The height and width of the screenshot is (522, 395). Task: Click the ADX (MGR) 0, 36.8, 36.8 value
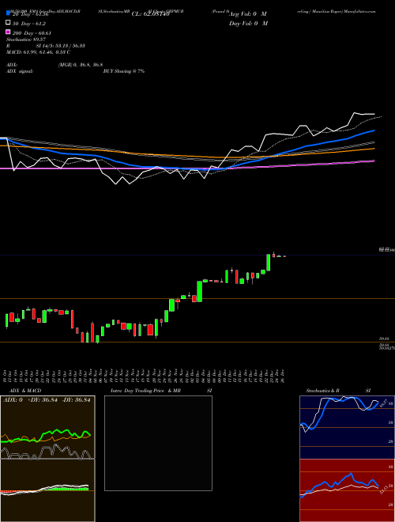[x=81, y=65]
